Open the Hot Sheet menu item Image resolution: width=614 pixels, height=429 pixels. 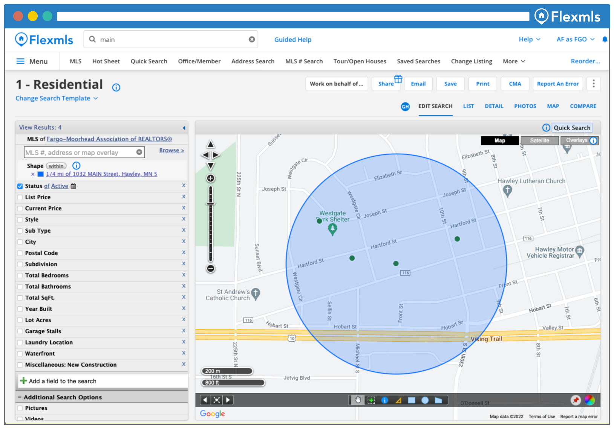(x=106, y=61)
